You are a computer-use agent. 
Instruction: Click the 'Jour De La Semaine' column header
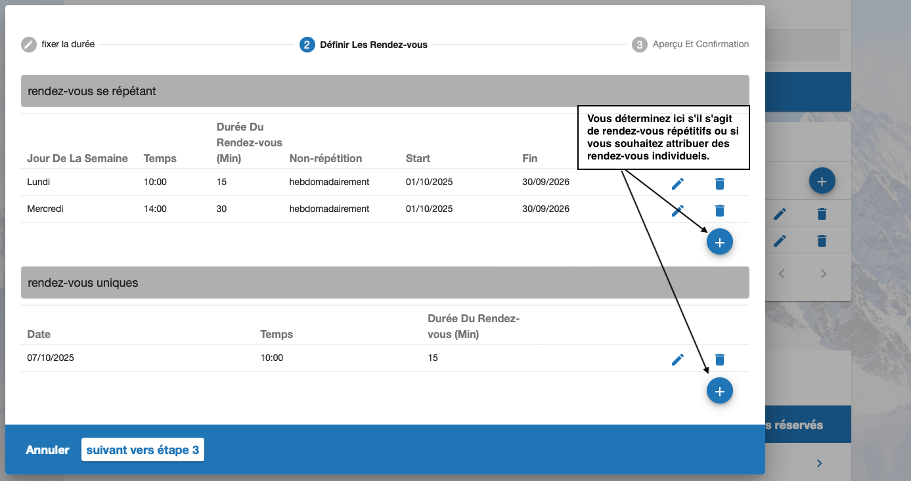[x=78, y=158]
